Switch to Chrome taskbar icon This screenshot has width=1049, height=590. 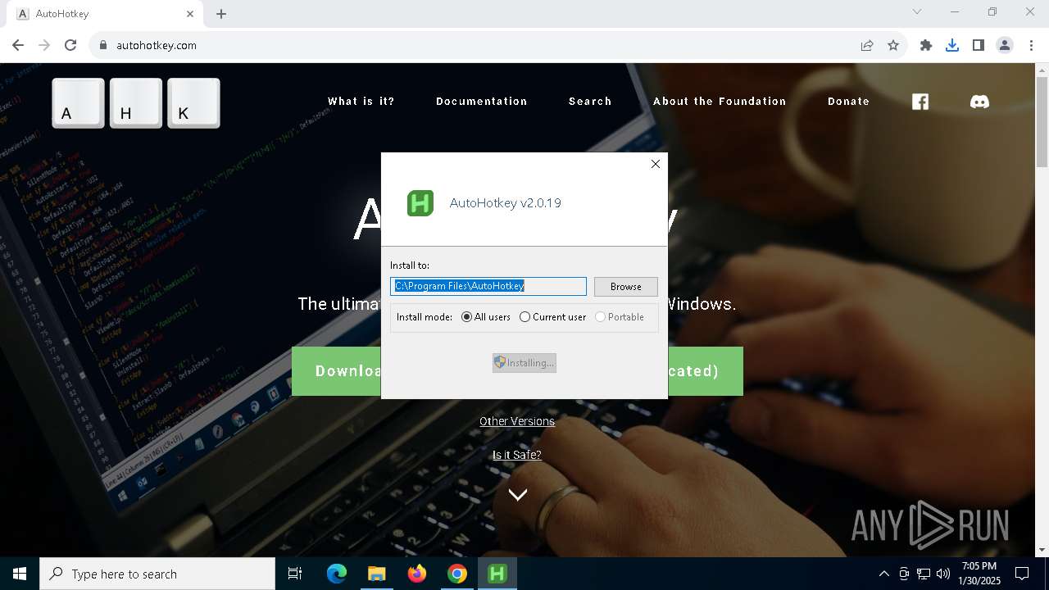[457, 574]
